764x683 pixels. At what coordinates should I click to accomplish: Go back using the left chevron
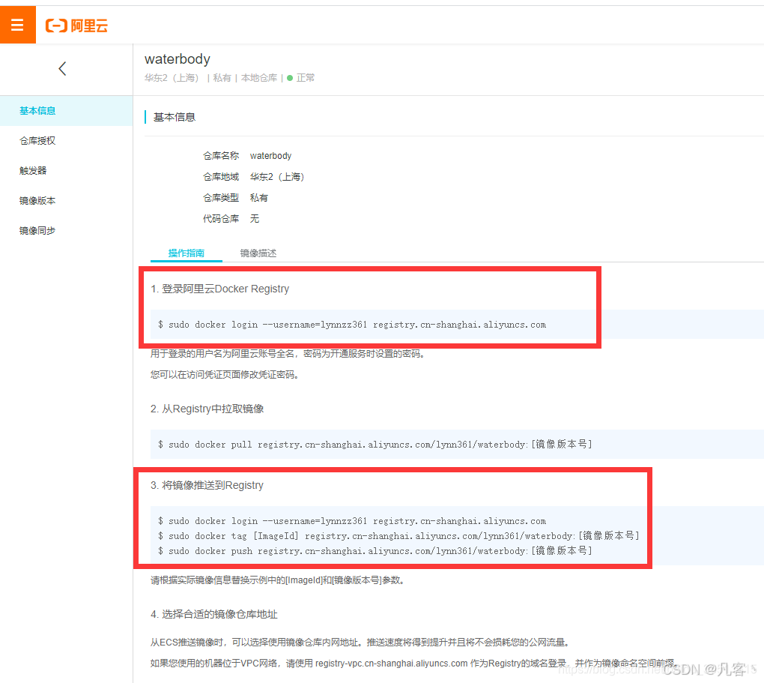pos(62,69)
